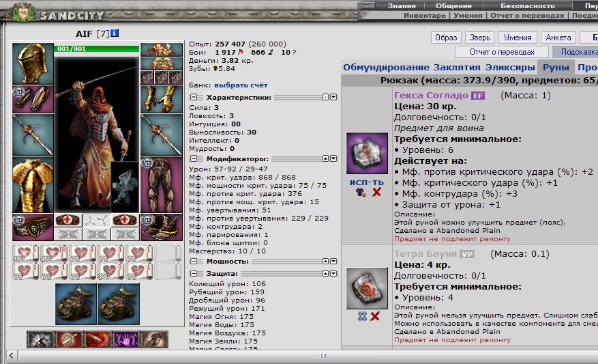Select the Руны tab
The image size is (598, 364).
point(556,67)
